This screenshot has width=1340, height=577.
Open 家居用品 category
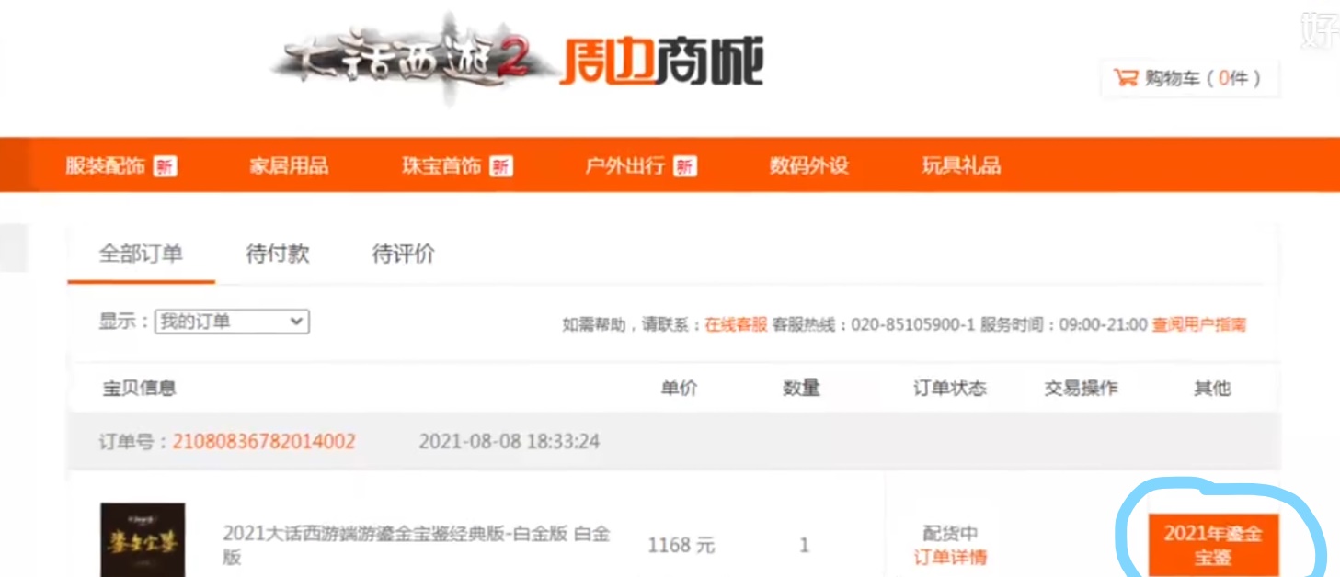(289, 166)
